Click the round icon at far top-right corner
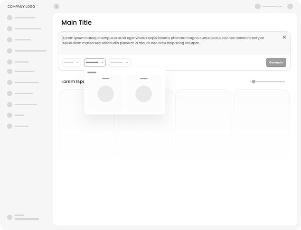 click(x=290, y=7)
